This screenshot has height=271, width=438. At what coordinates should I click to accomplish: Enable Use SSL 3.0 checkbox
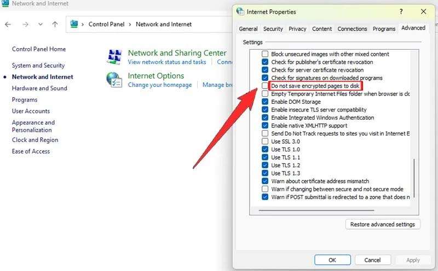(x=265, y=142)
